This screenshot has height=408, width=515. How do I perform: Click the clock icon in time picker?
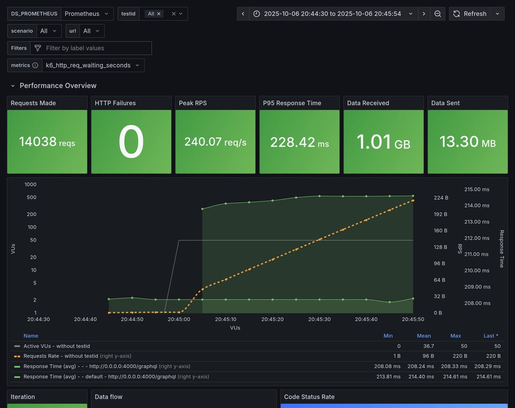pos(257,14)
